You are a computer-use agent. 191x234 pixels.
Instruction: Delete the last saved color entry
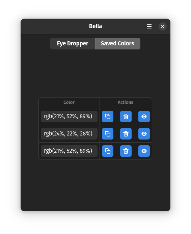126,151
